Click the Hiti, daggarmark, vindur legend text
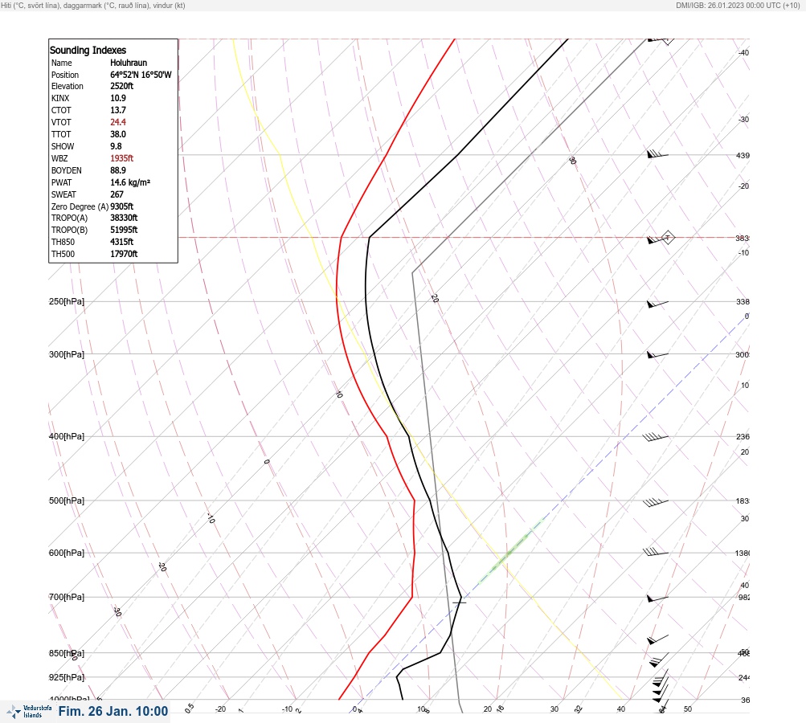This screenshot has height=723, width=806. [93, 6]
